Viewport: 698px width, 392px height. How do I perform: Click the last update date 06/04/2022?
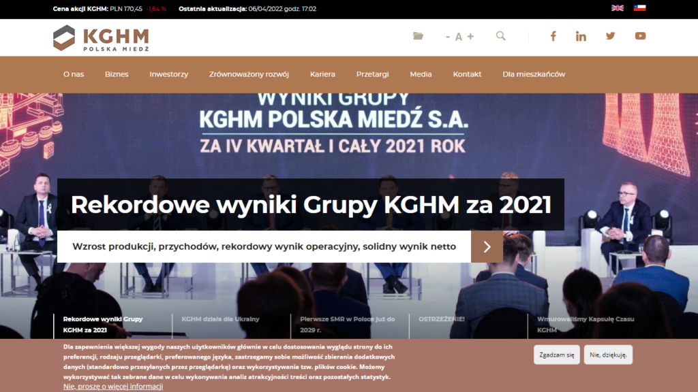pyautogui.click(x=265, y=9)
